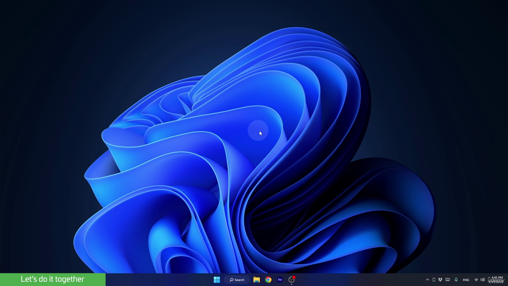
Task: Click the volume speaker tray icon
Action: pos(483,280)
